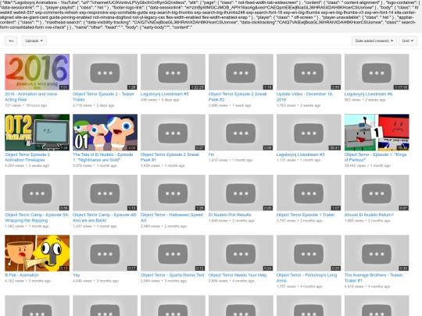Open 'Object Terror - Porkchop's Long Arms' link
The height and width of the screenshot is (316, 422).
[x=306, y=278]
